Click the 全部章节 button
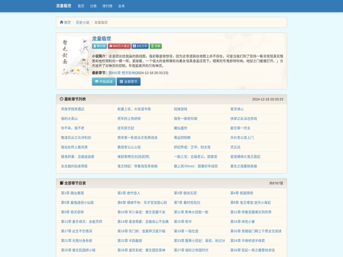The width and height of the screenshot is (343, 257). [129, 81]
